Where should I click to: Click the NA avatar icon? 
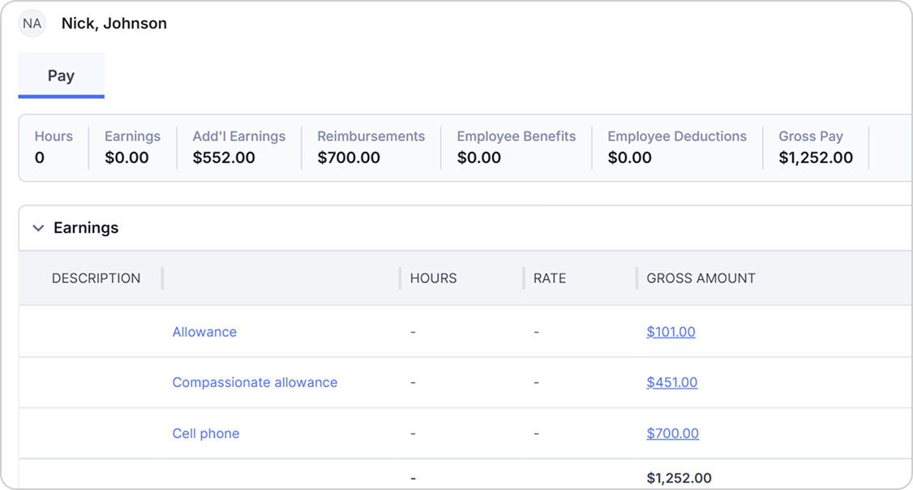click(32, 24)
